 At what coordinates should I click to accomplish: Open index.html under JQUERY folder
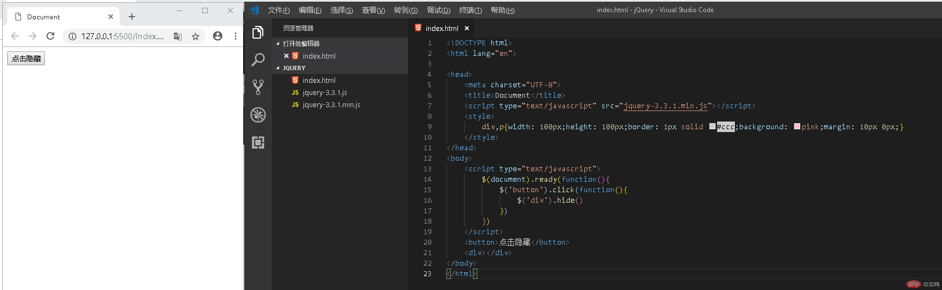(x=319, y=80)
